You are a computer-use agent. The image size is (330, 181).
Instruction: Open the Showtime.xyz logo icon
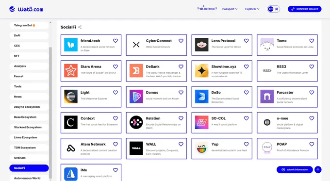pos(201,70)
